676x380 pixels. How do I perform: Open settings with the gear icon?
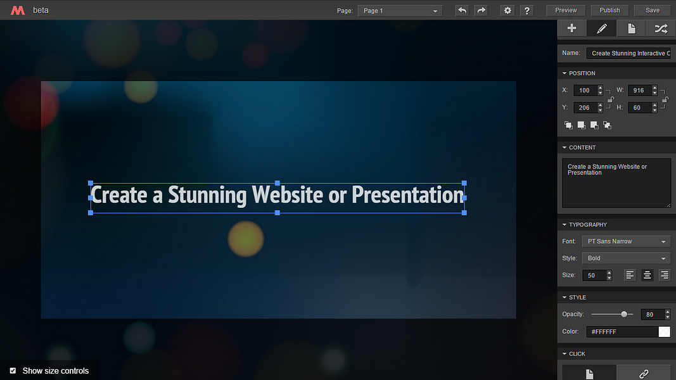[x=508, y=10]
